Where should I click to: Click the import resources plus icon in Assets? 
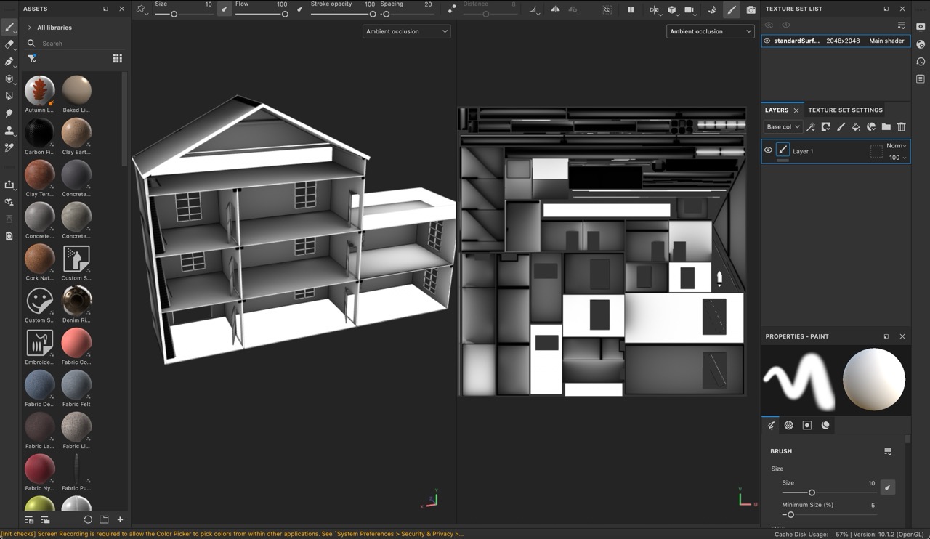pyautogui.click(x=120, y=519)
